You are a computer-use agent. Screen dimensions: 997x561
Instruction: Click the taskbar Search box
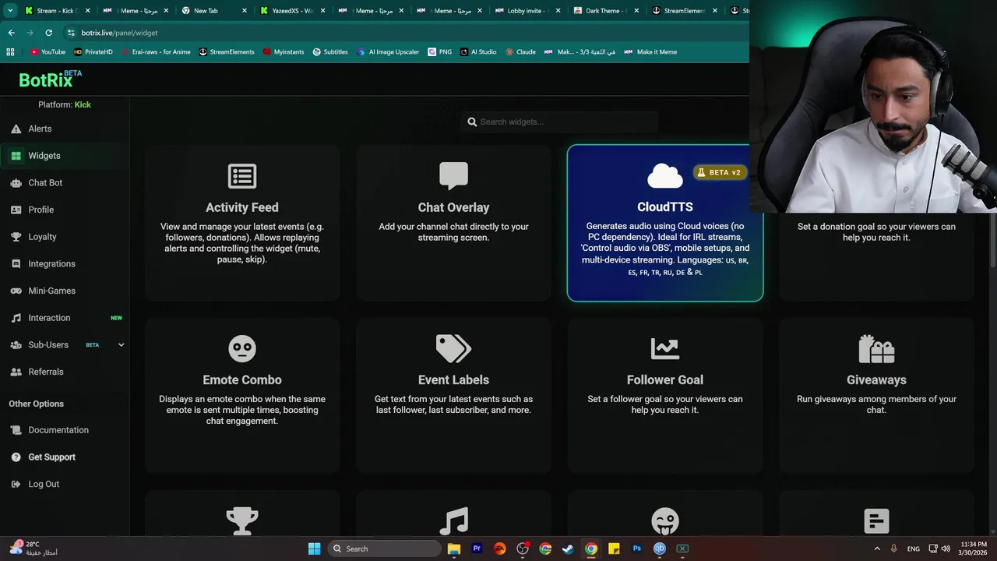point(384,549)
